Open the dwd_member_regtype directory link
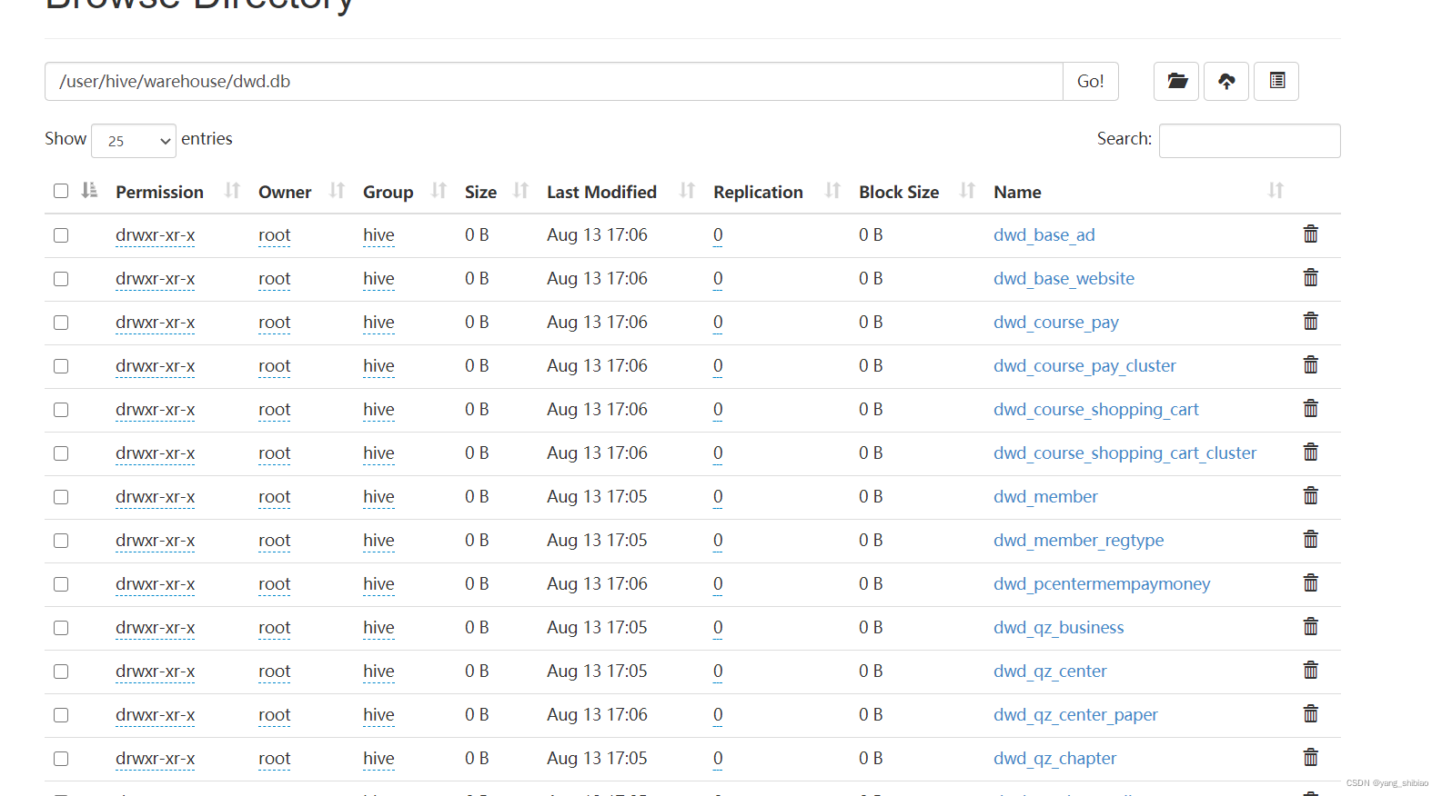This screenshot has height=796, width=1442. tap(1078, 540)
